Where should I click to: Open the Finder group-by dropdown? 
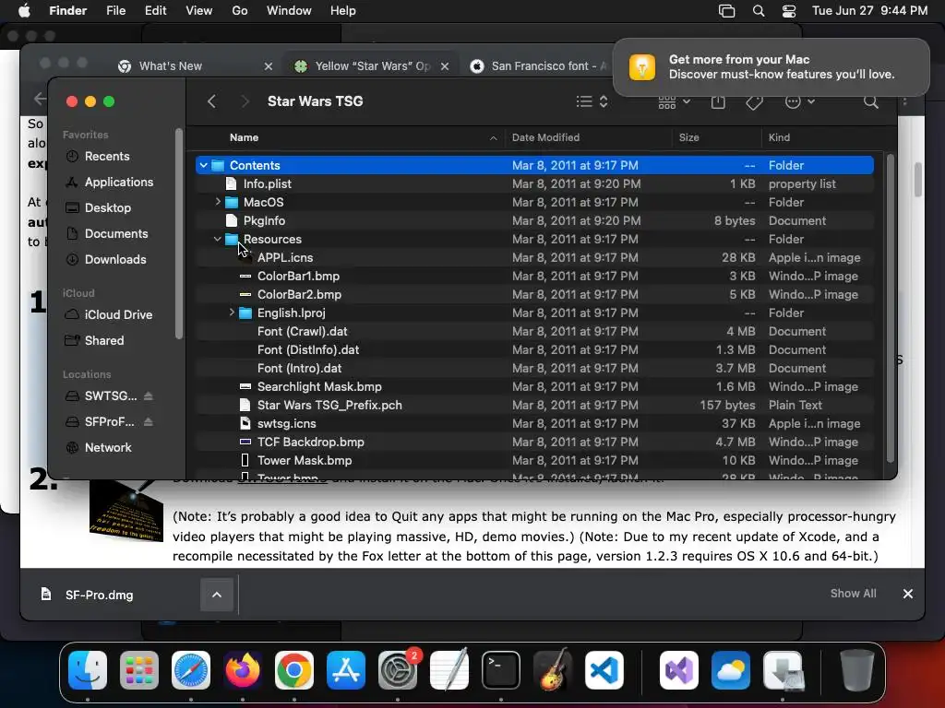674,101
